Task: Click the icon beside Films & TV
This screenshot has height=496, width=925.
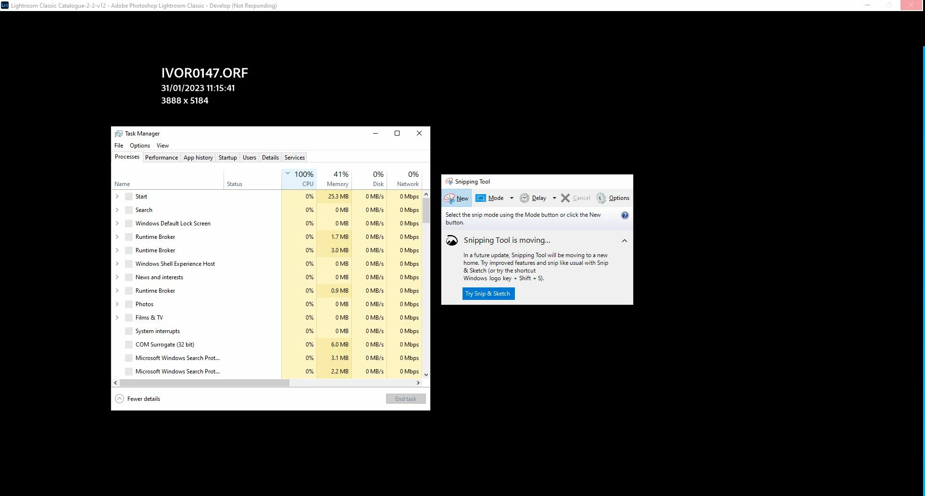Action: 129,318
